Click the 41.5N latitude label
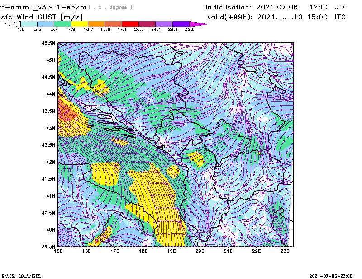The height and width of the screenshot is (279, 362). coord(48,179)
